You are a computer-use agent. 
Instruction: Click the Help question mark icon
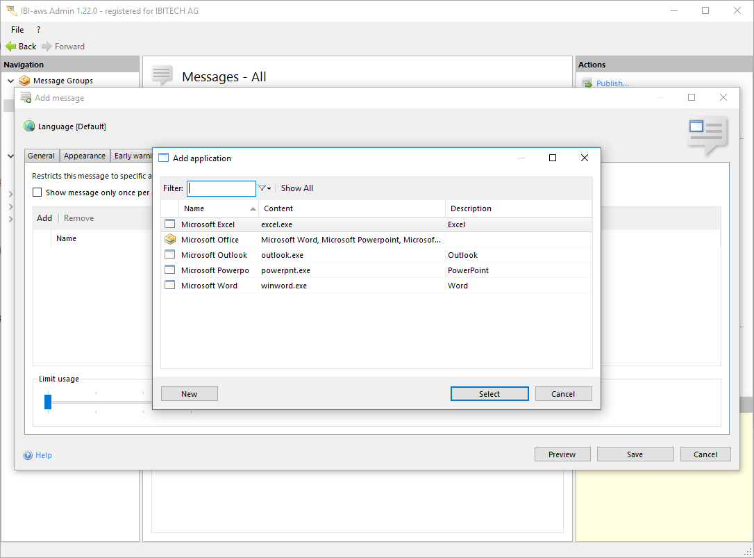(x=28, y=456)
